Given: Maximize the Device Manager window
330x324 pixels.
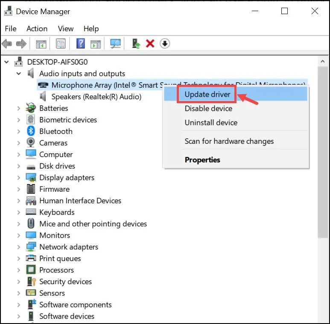Looking at the screenshot, I should pos(284,11).
